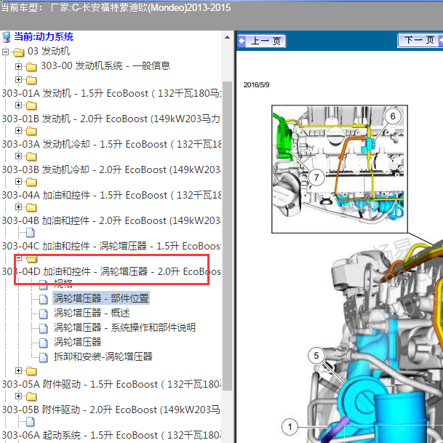Select 303-06A 起动系统 - 1.5升 EcoBoost
Screen dimensions: 443x443
click(111, 435)
